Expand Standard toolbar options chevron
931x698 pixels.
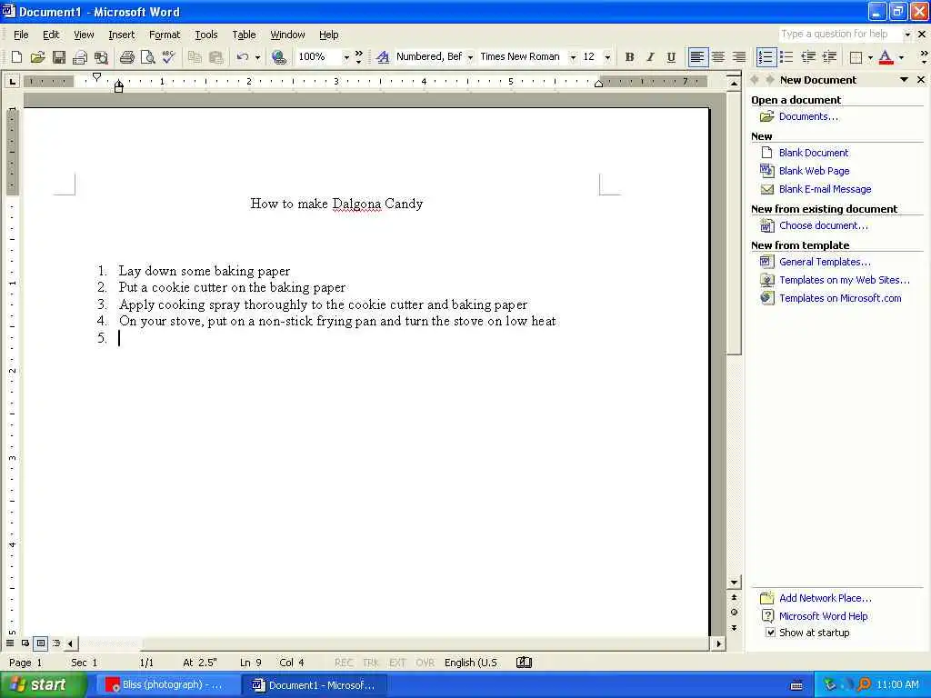tap(358, 57)
